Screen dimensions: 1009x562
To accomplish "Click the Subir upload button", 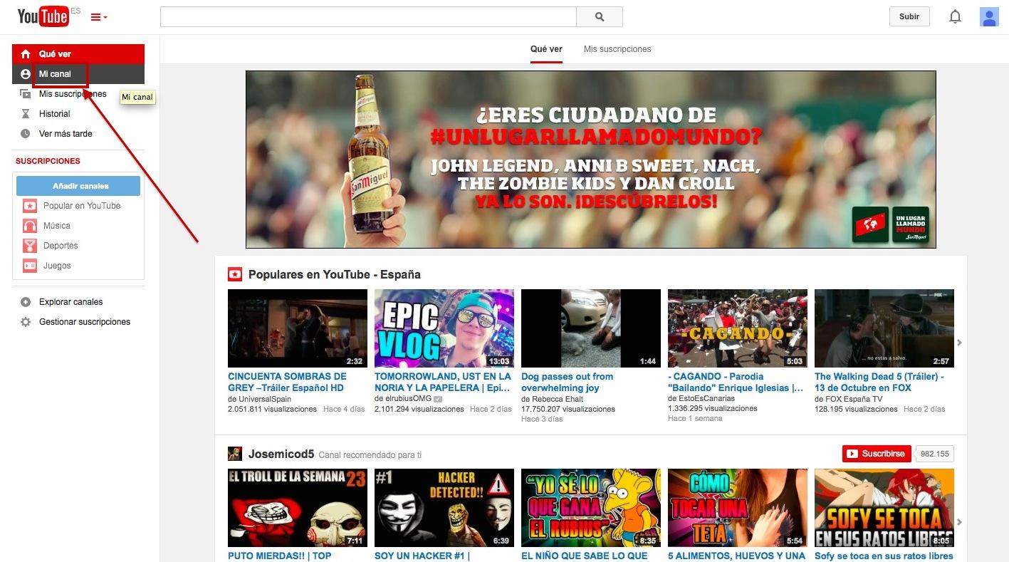I will click(909, 16).
